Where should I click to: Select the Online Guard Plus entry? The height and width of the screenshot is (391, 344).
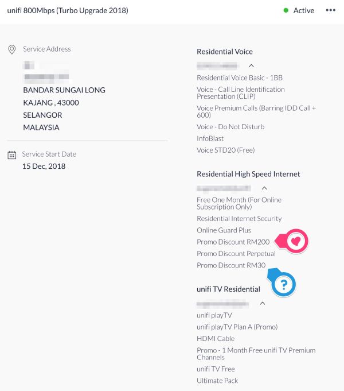[x=224, y=230]
